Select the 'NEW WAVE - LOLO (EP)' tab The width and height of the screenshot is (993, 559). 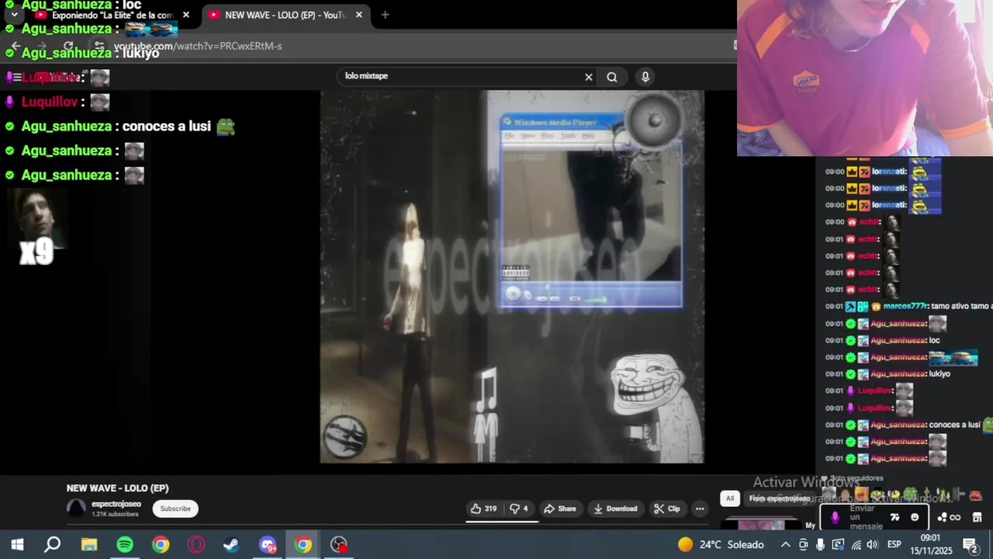coord(285,15)
